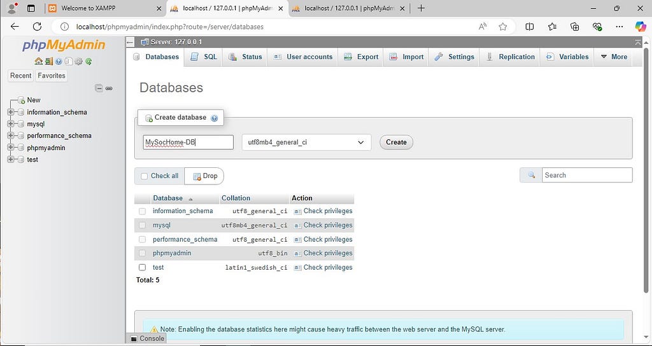Viewport: 652px width, 346px height.
Task: Click the database name input field
Action: (188, 142)
